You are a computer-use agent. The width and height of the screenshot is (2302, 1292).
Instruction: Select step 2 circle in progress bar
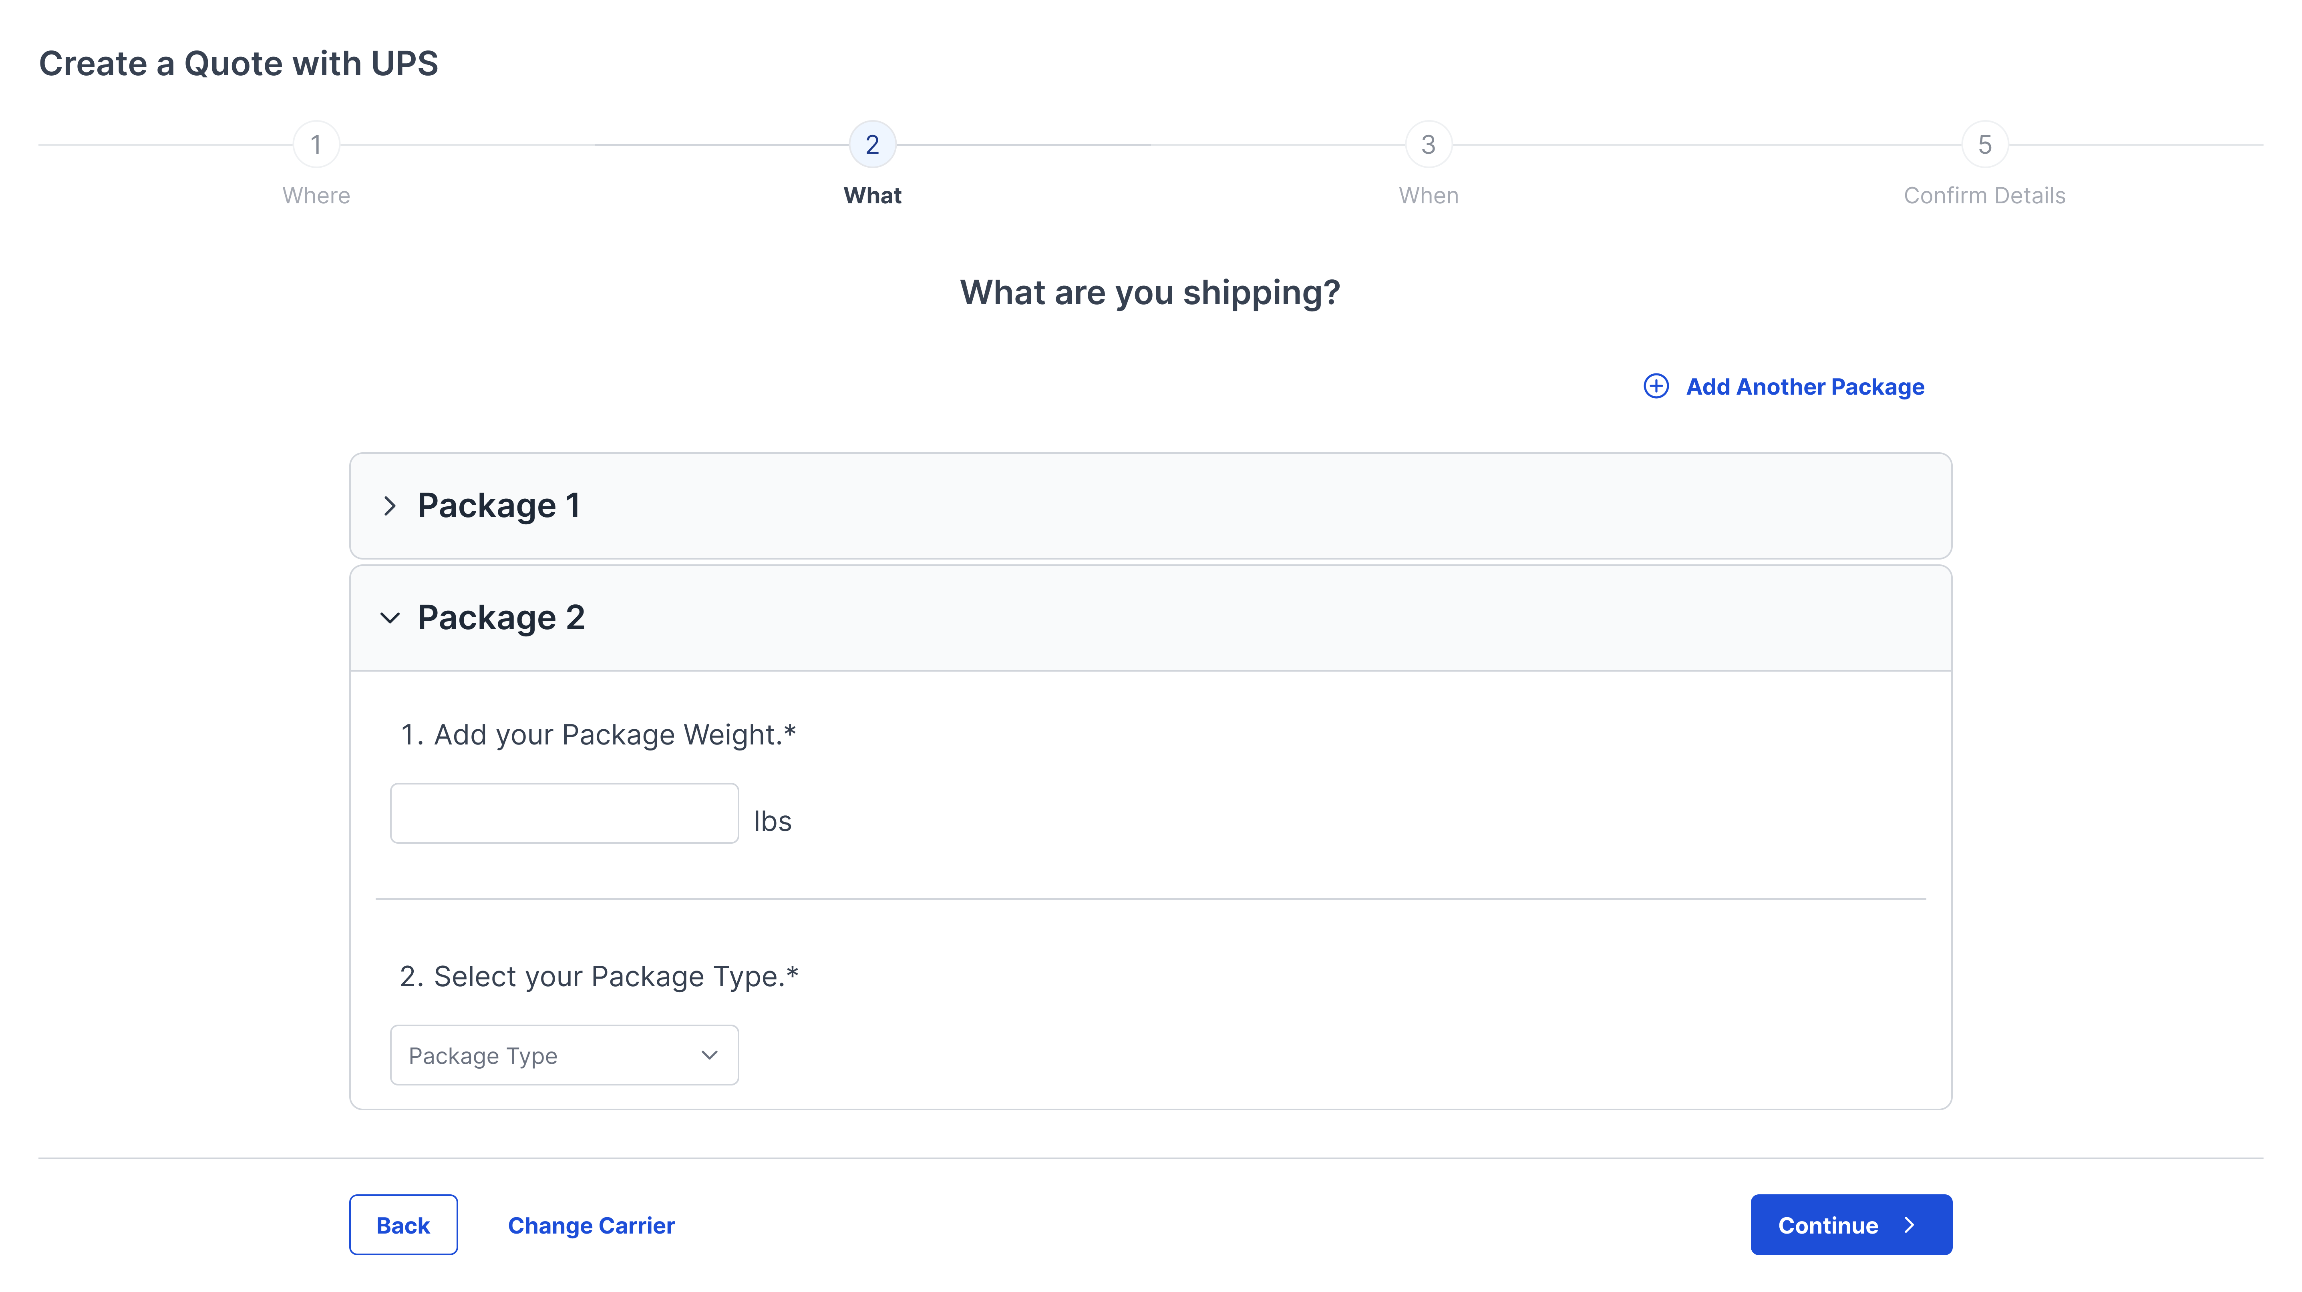click(872, 144)
